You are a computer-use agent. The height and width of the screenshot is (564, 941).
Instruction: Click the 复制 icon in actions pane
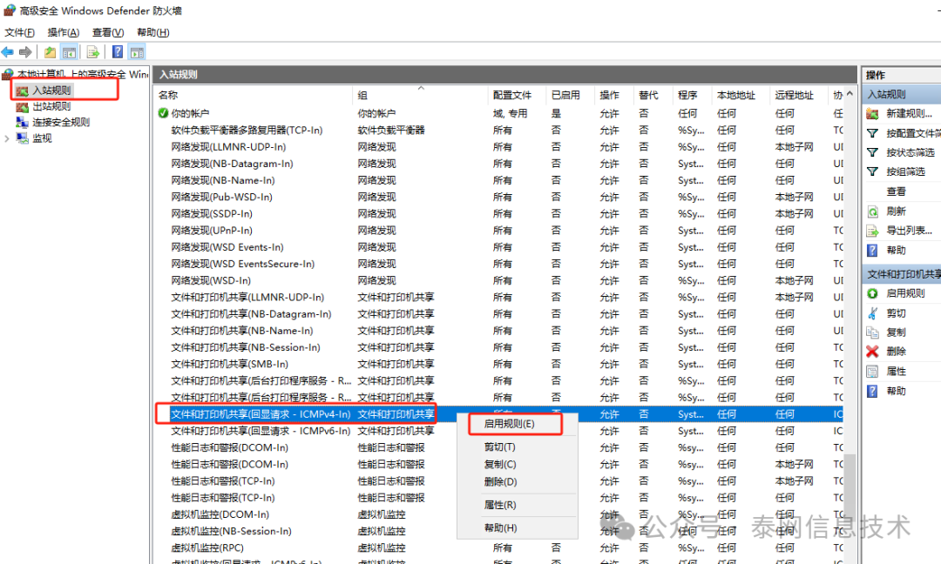click(x=872, y=332)
